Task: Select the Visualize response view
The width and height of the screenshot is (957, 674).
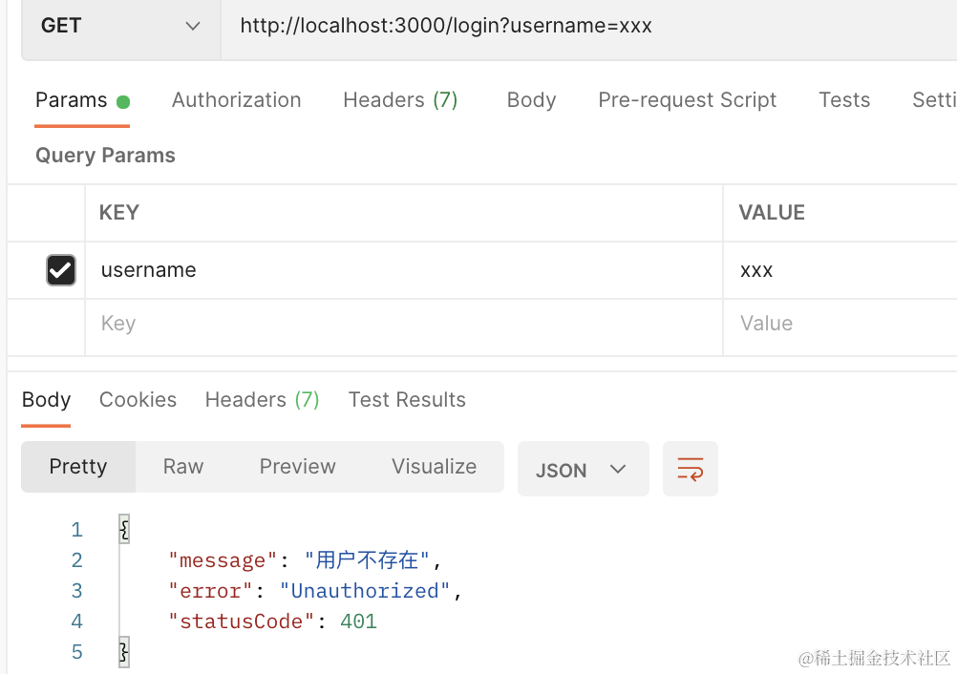Action: pos(434,467)
